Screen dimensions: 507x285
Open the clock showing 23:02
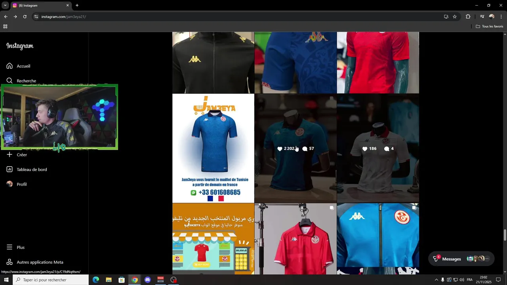pyautogui.click(x=484, y=280)
